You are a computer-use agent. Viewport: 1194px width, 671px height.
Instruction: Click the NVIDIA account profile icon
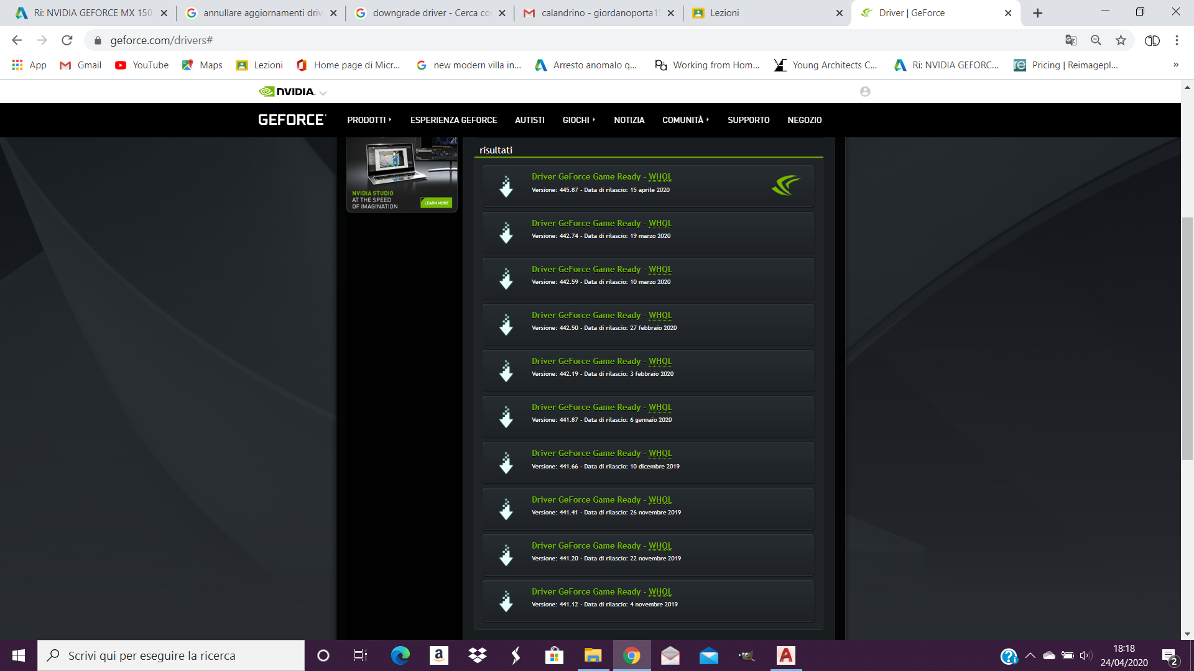[865, 90]
